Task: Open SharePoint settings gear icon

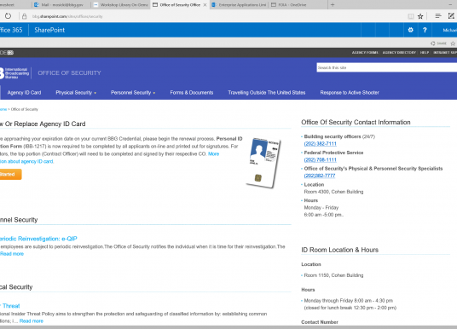Action: tap(410, 30)
